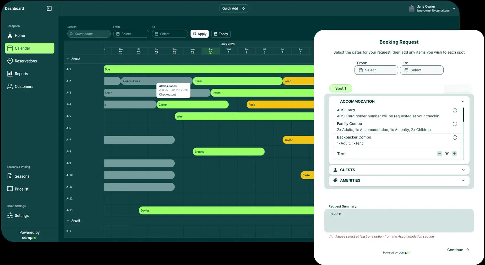Decrease Tent quantity with minus button
Image resolution: width=485 pixels, height=265 pixels.
pos(439,154)
